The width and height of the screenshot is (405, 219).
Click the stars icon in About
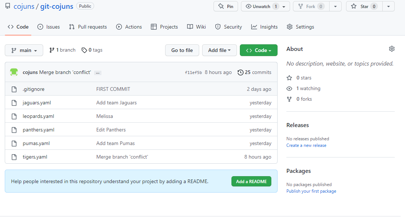(289, 78)
